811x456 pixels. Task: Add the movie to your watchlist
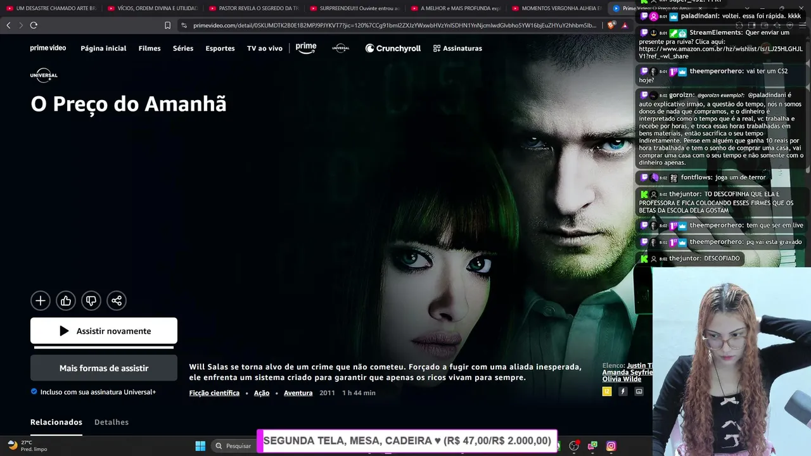pyautogui.click(x=41, y=301)
